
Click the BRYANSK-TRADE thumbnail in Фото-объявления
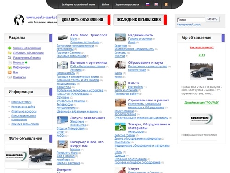pyautogui.click(x=16, y=156)
